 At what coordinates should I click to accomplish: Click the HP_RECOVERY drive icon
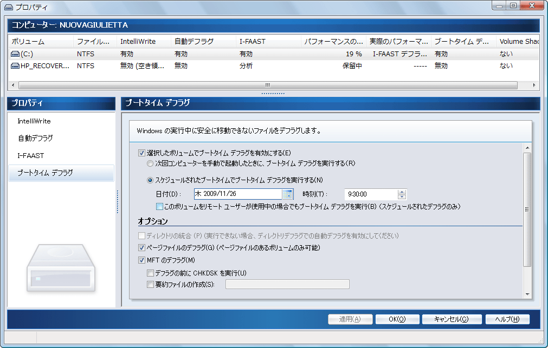pos(15,65)
